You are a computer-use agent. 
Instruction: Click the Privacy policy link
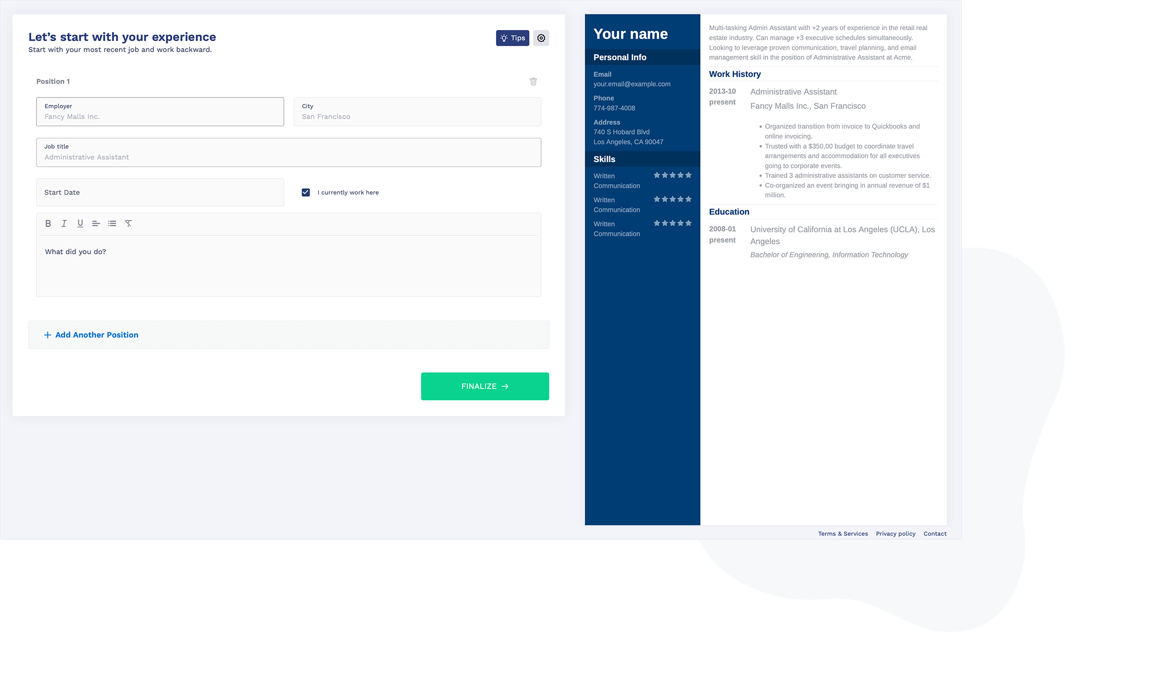point(895,533)
